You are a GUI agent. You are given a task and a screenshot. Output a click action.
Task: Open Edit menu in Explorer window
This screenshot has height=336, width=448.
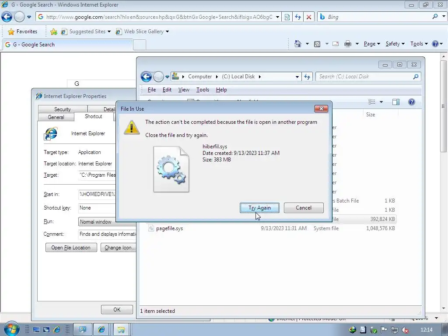pyautogui.click(x=167, y=90)
